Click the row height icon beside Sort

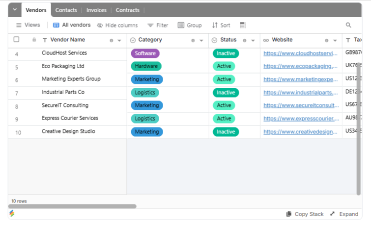coord(243,25)
